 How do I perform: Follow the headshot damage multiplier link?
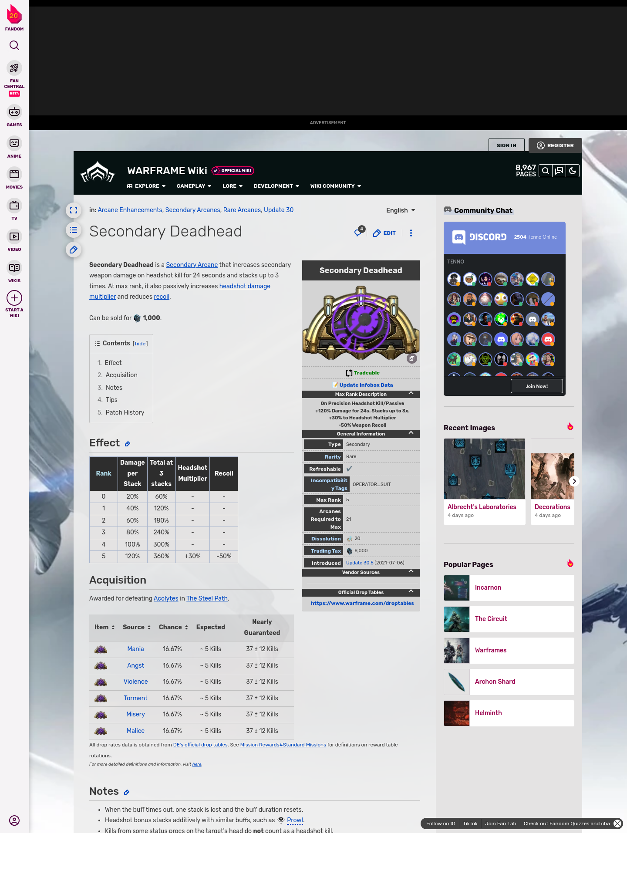coord(245,286)
